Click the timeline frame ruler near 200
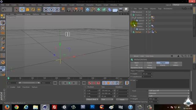This screenshot has width=196, height=110. point(56,79)
